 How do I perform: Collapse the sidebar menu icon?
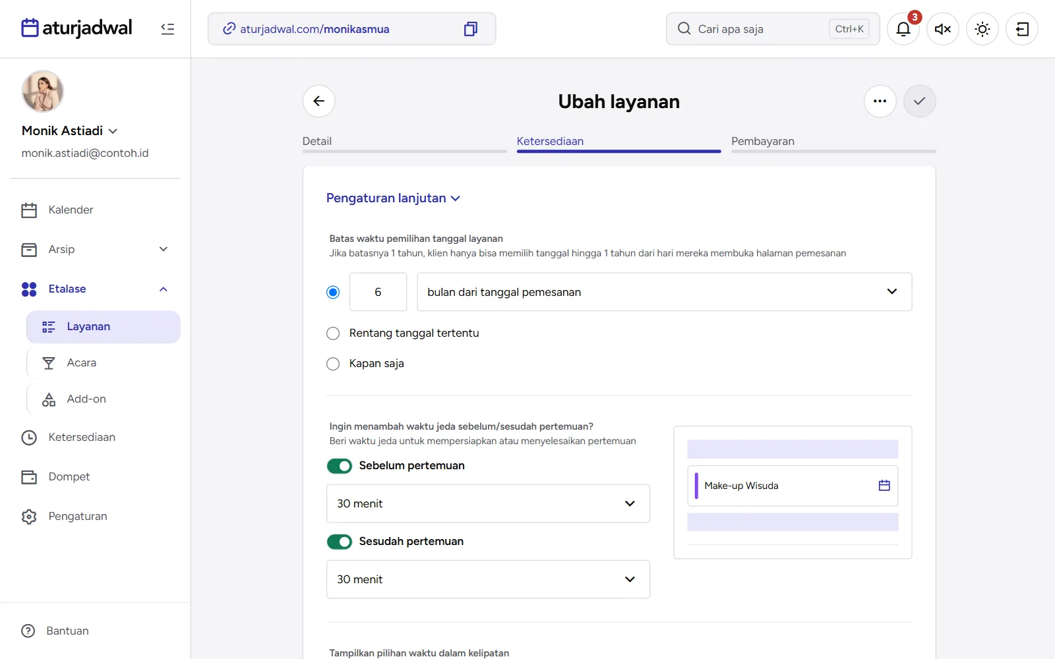click(167, 29)
